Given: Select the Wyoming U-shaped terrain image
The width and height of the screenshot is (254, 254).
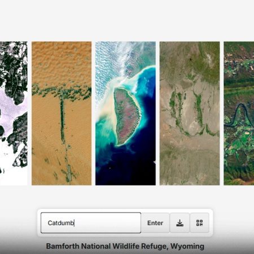Looking at the screenshot, I should (190, 113).
